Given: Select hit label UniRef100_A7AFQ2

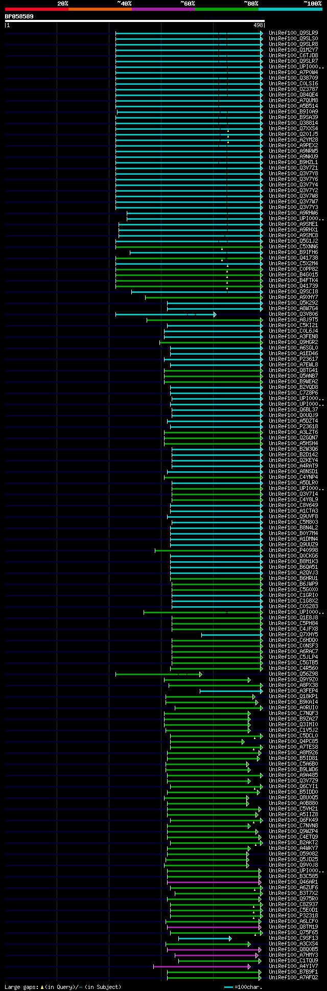Looking at the screenshot, I should point(293,977).
